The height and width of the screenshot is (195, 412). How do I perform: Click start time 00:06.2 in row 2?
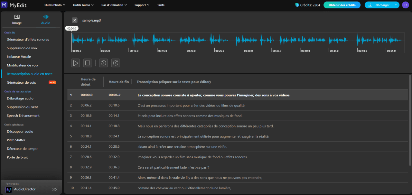[86, 106]
